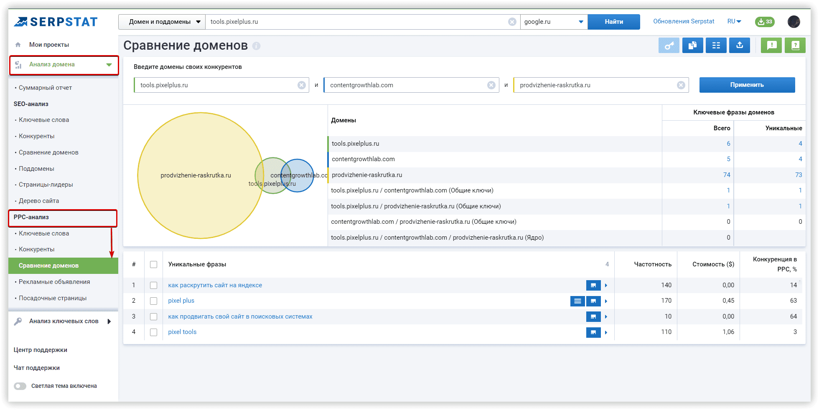Open Посадочные страницы in sidebar
Image resolution: width=819 pixels, height=410 pixels.
[53, 298]
